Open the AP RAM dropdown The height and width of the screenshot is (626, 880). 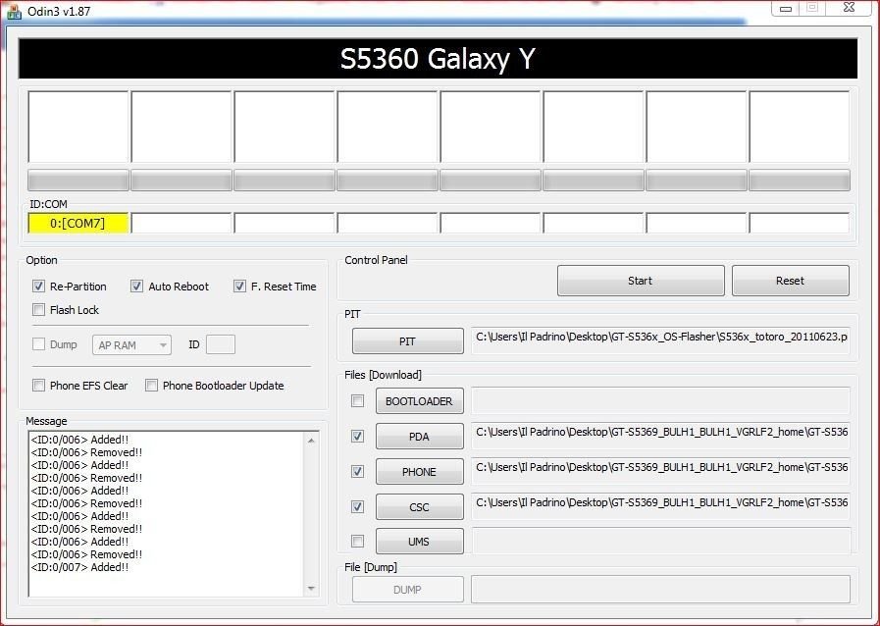coord(131,345)
